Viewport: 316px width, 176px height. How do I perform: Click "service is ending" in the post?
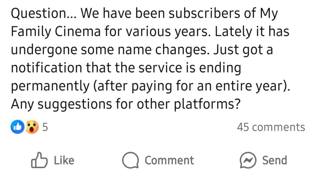tap(190, 68)
